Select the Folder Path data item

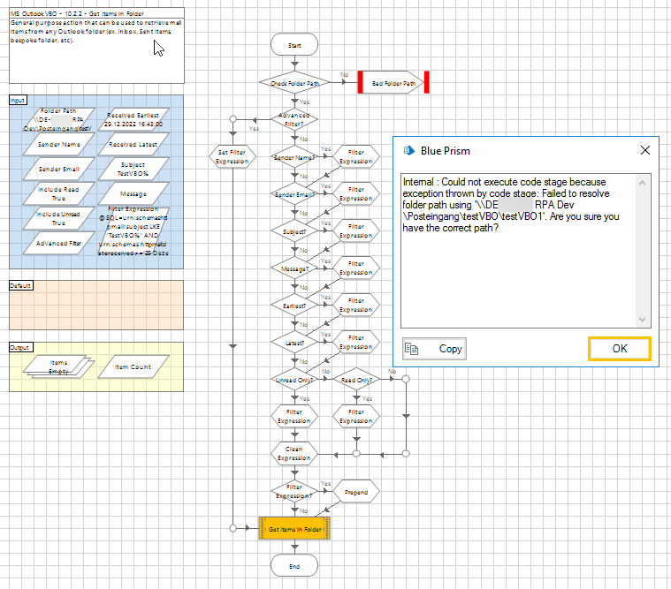pyautogui.click(x=58, y=120)
